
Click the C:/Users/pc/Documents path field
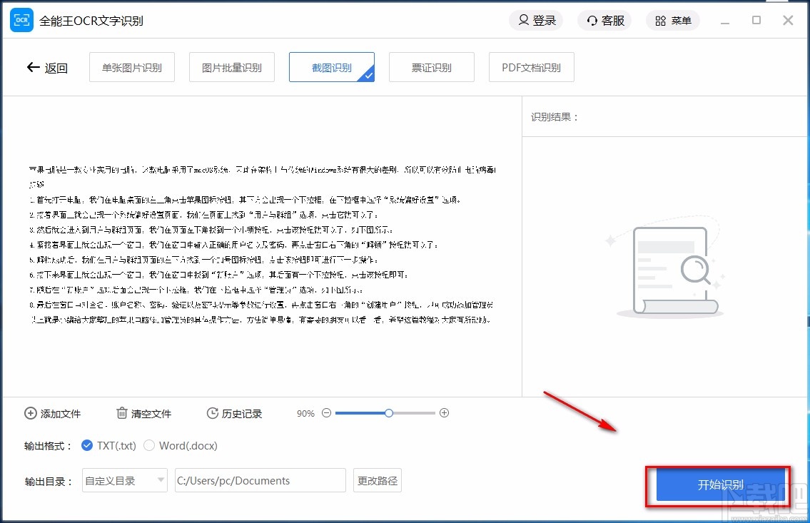260,480
